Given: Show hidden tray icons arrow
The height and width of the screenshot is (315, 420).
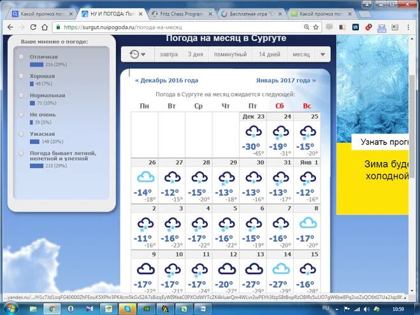Looking at the screenshot, I should (x=337, y=309).
